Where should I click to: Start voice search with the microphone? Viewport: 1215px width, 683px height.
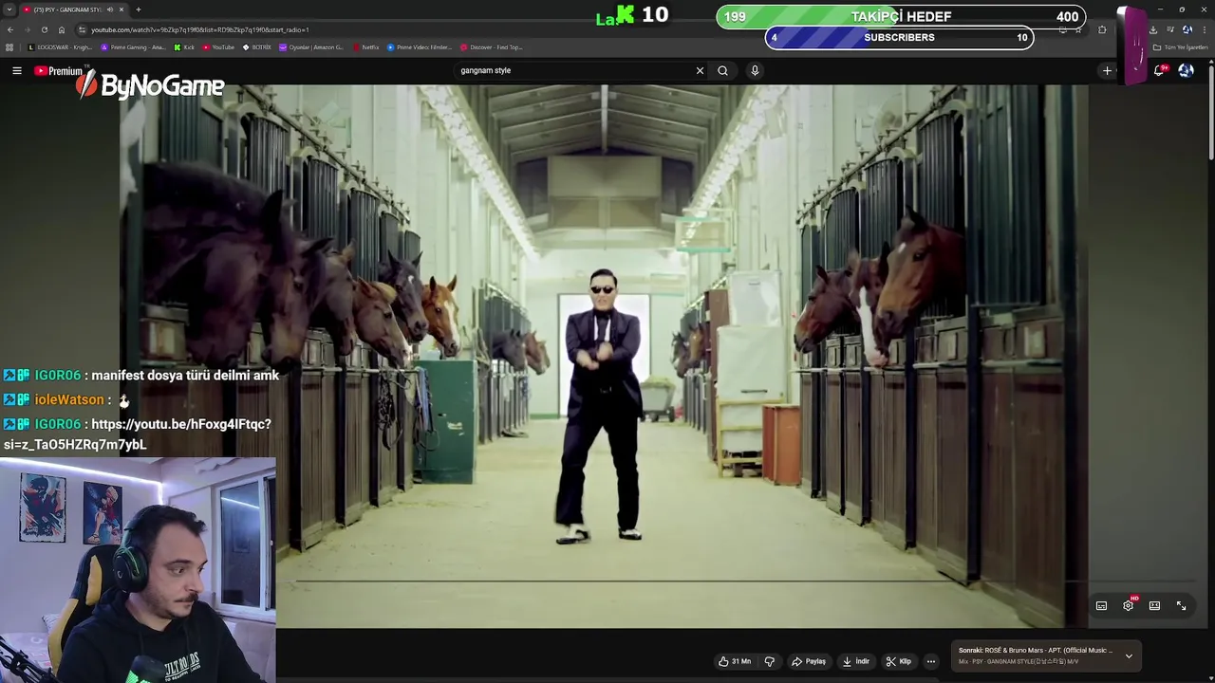755,70
